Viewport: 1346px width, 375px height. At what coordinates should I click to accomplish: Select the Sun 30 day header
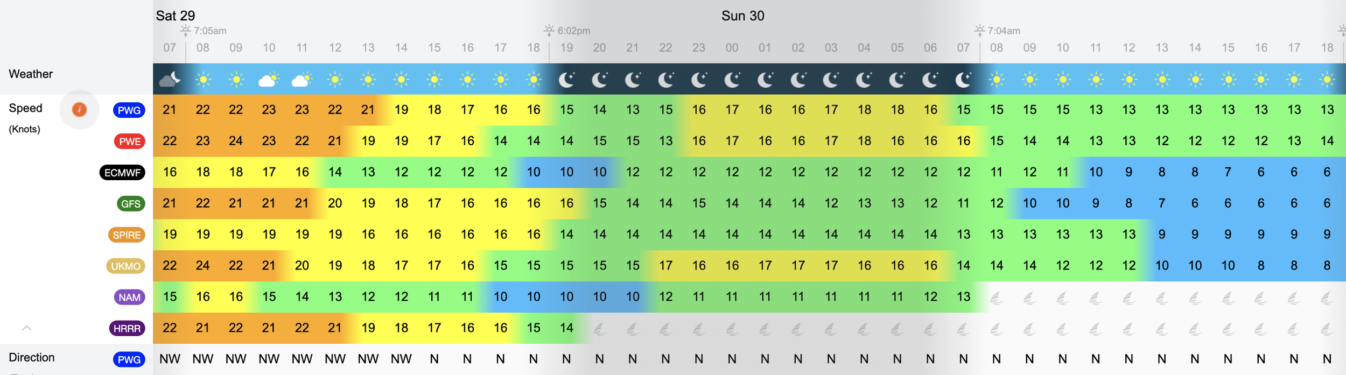pos(742,16)
